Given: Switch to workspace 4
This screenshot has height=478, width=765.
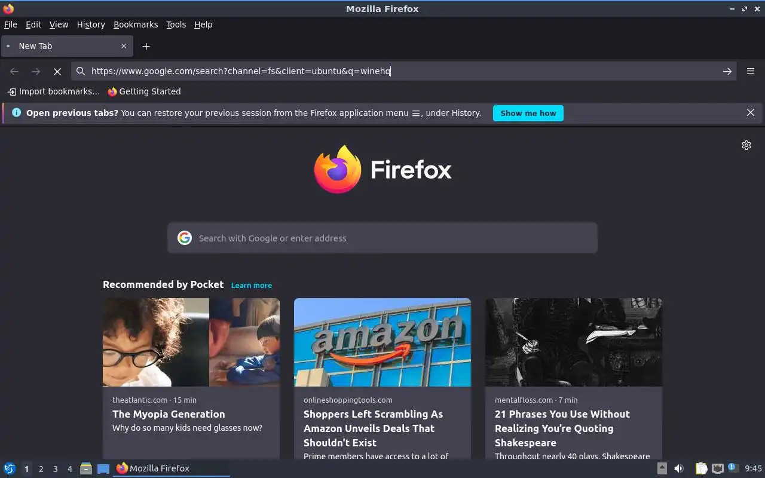Looking at the screenshot, I should pos(69,469).
